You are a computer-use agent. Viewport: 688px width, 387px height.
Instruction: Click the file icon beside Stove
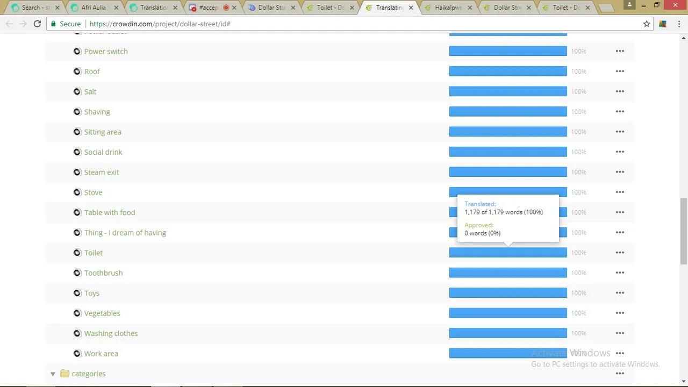click(x=77, y=192)
